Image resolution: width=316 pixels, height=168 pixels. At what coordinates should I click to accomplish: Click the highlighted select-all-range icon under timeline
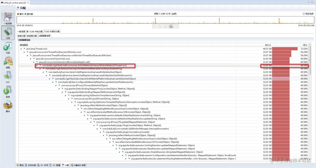(x=171, y=26)
